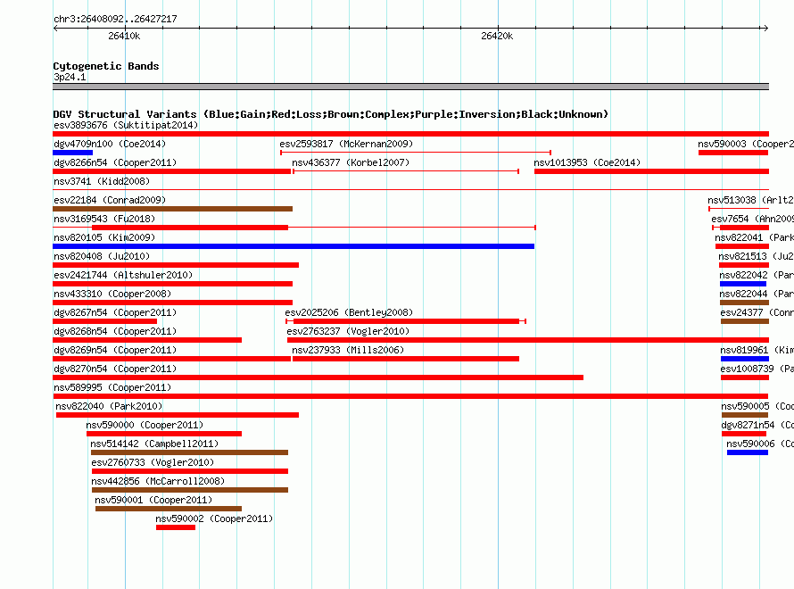Select the dgv4709n100 (Coe2014) blue gain bar

coord(73,153)
